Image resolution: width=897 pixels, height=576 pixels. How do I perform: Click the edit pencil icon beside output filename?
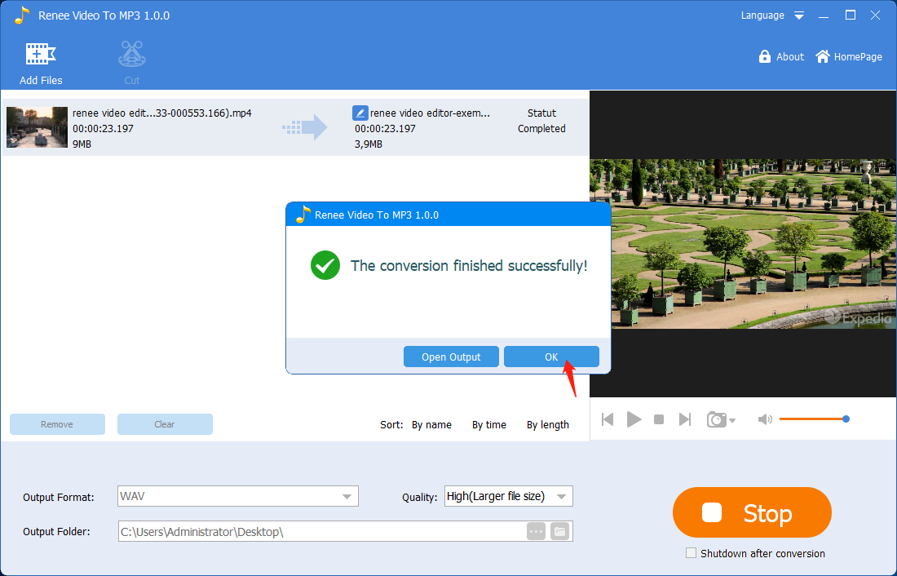point(360,113)
